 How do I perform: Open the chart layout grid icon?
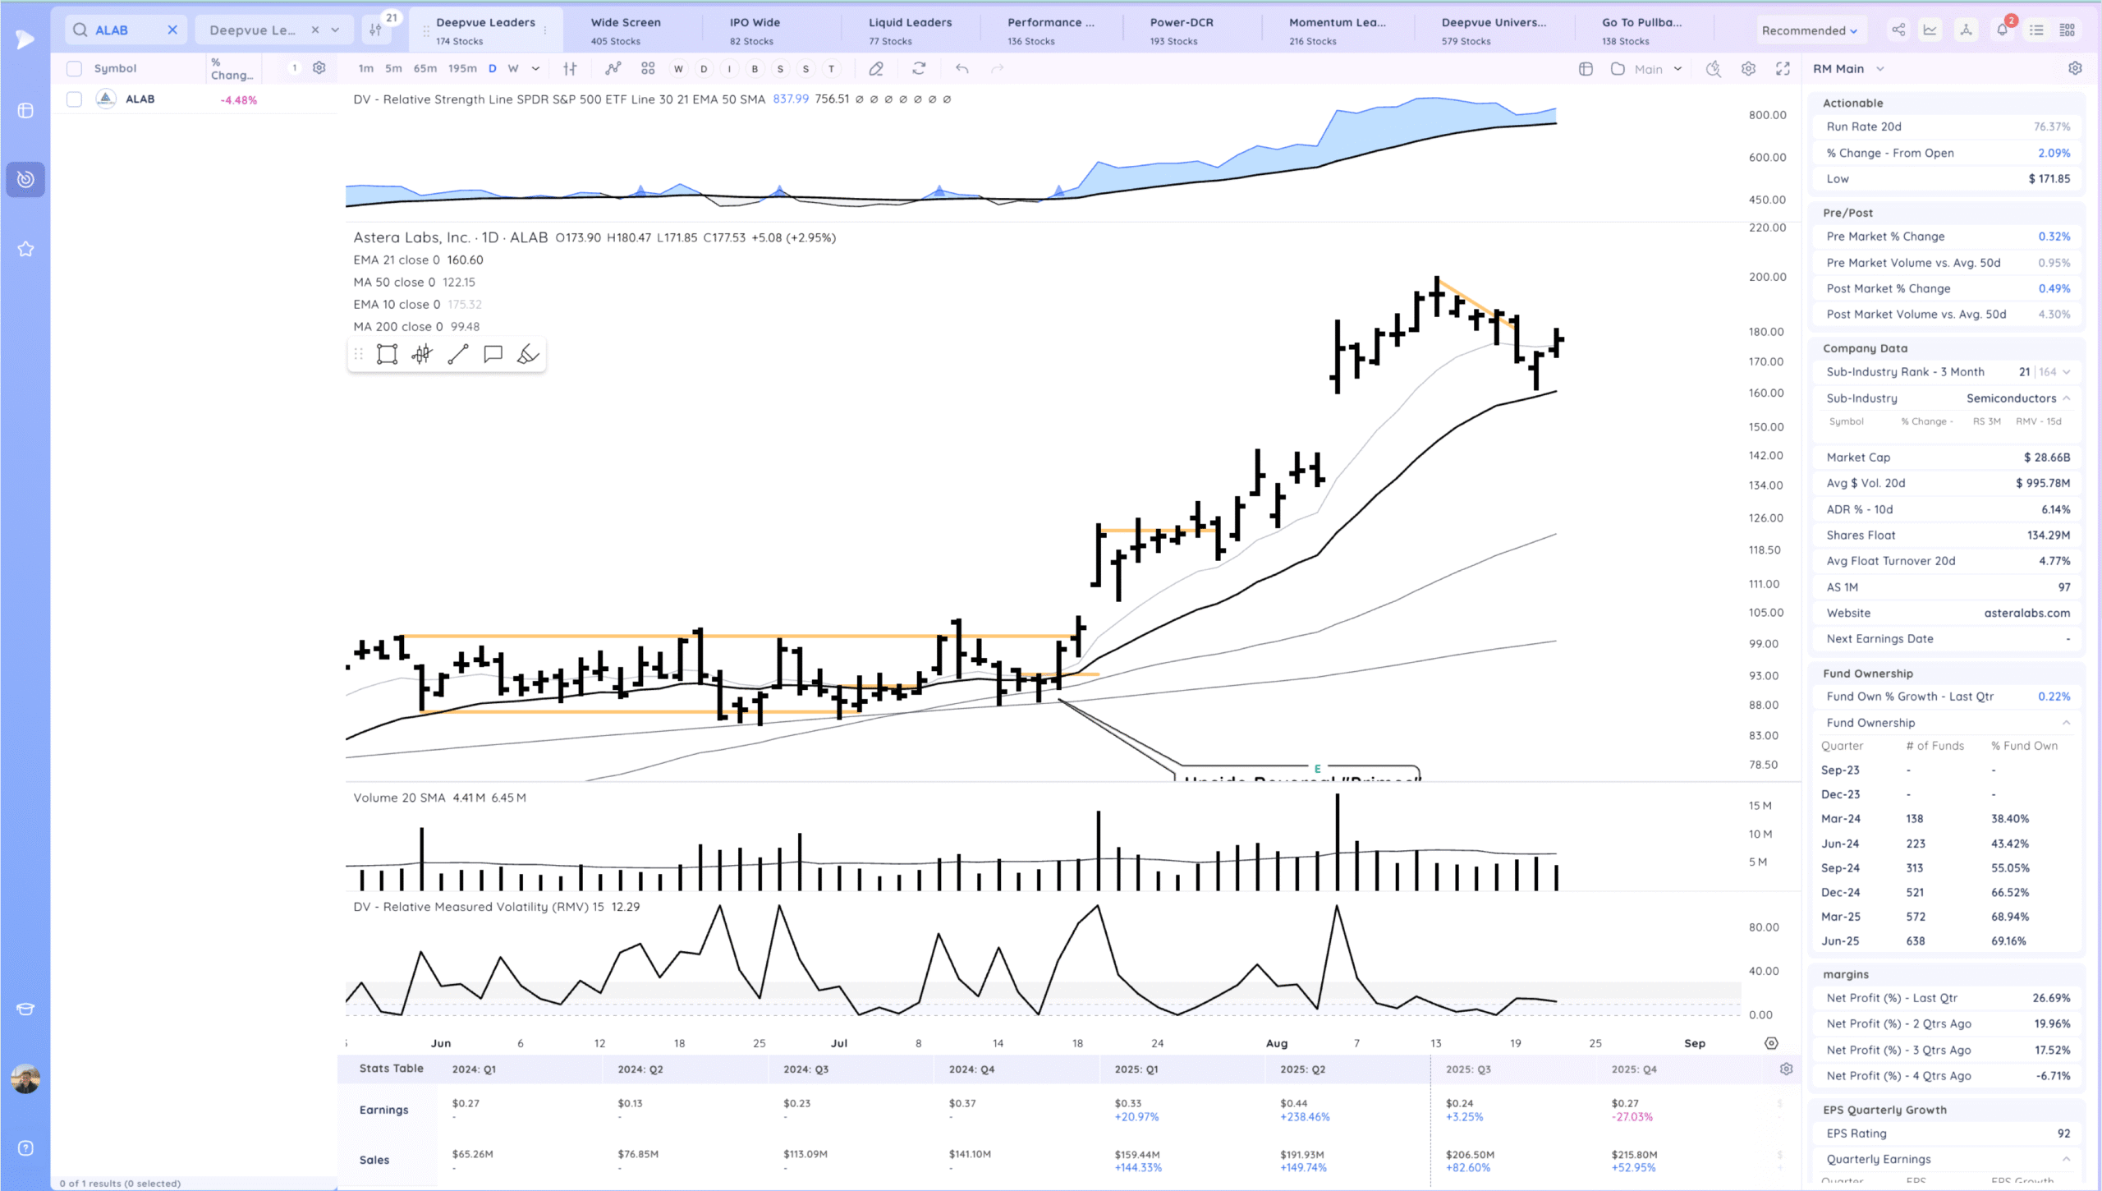pos(648,69)
